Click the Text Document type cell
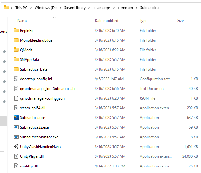 pyautogui.click(x=152, y=88)
